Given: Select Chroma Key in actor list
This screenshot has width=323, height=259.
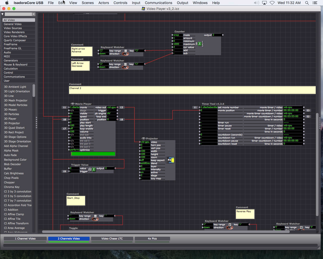Looking at the screenshot, I should (x=12, y=187).
